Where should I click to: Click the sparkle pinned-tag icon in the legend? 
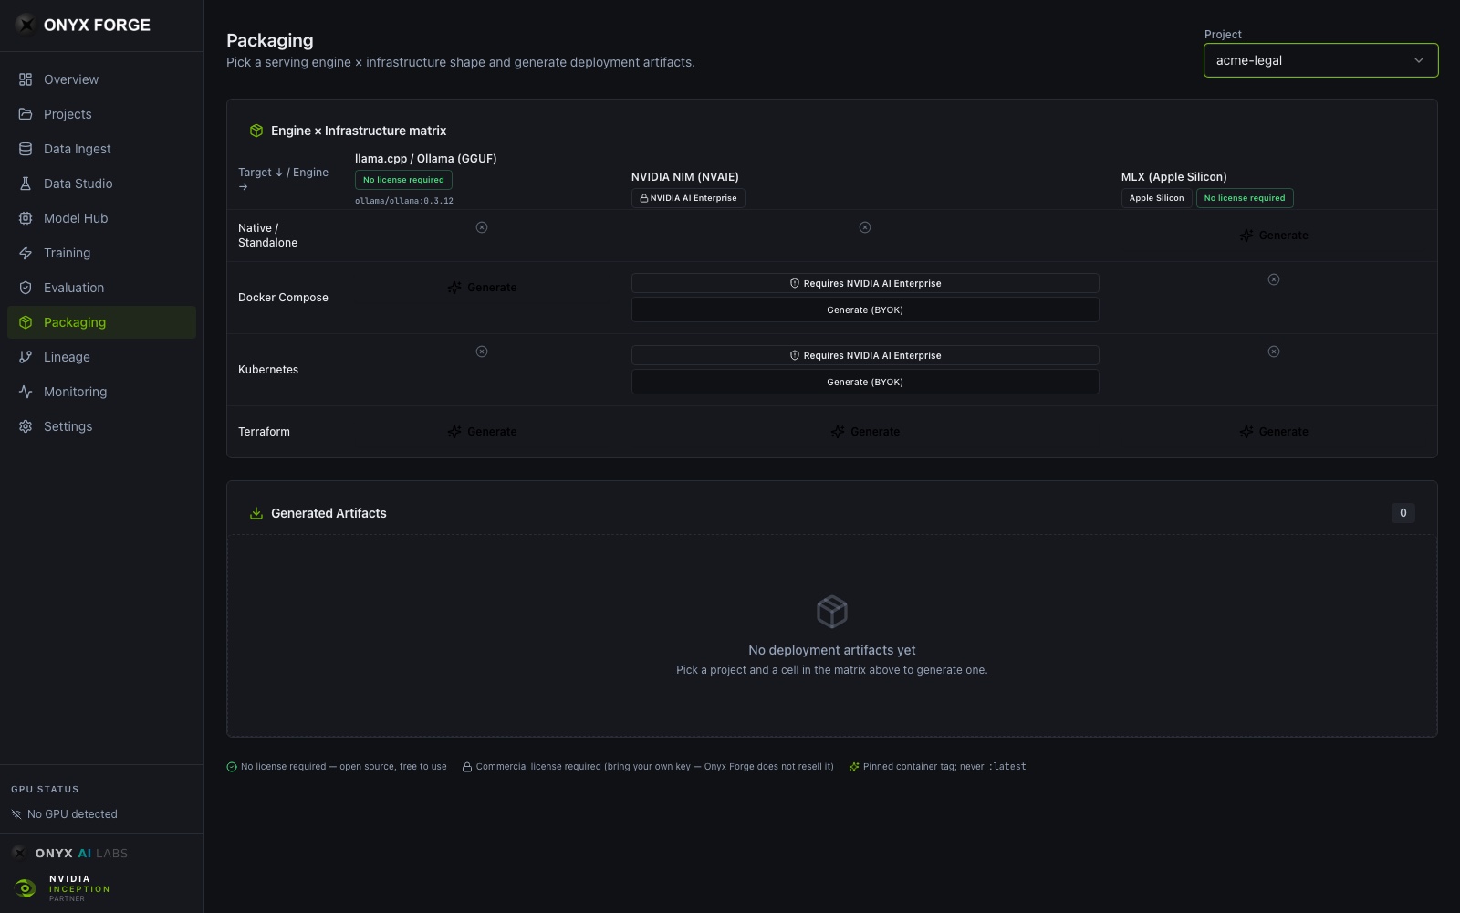tap(854, 767)
